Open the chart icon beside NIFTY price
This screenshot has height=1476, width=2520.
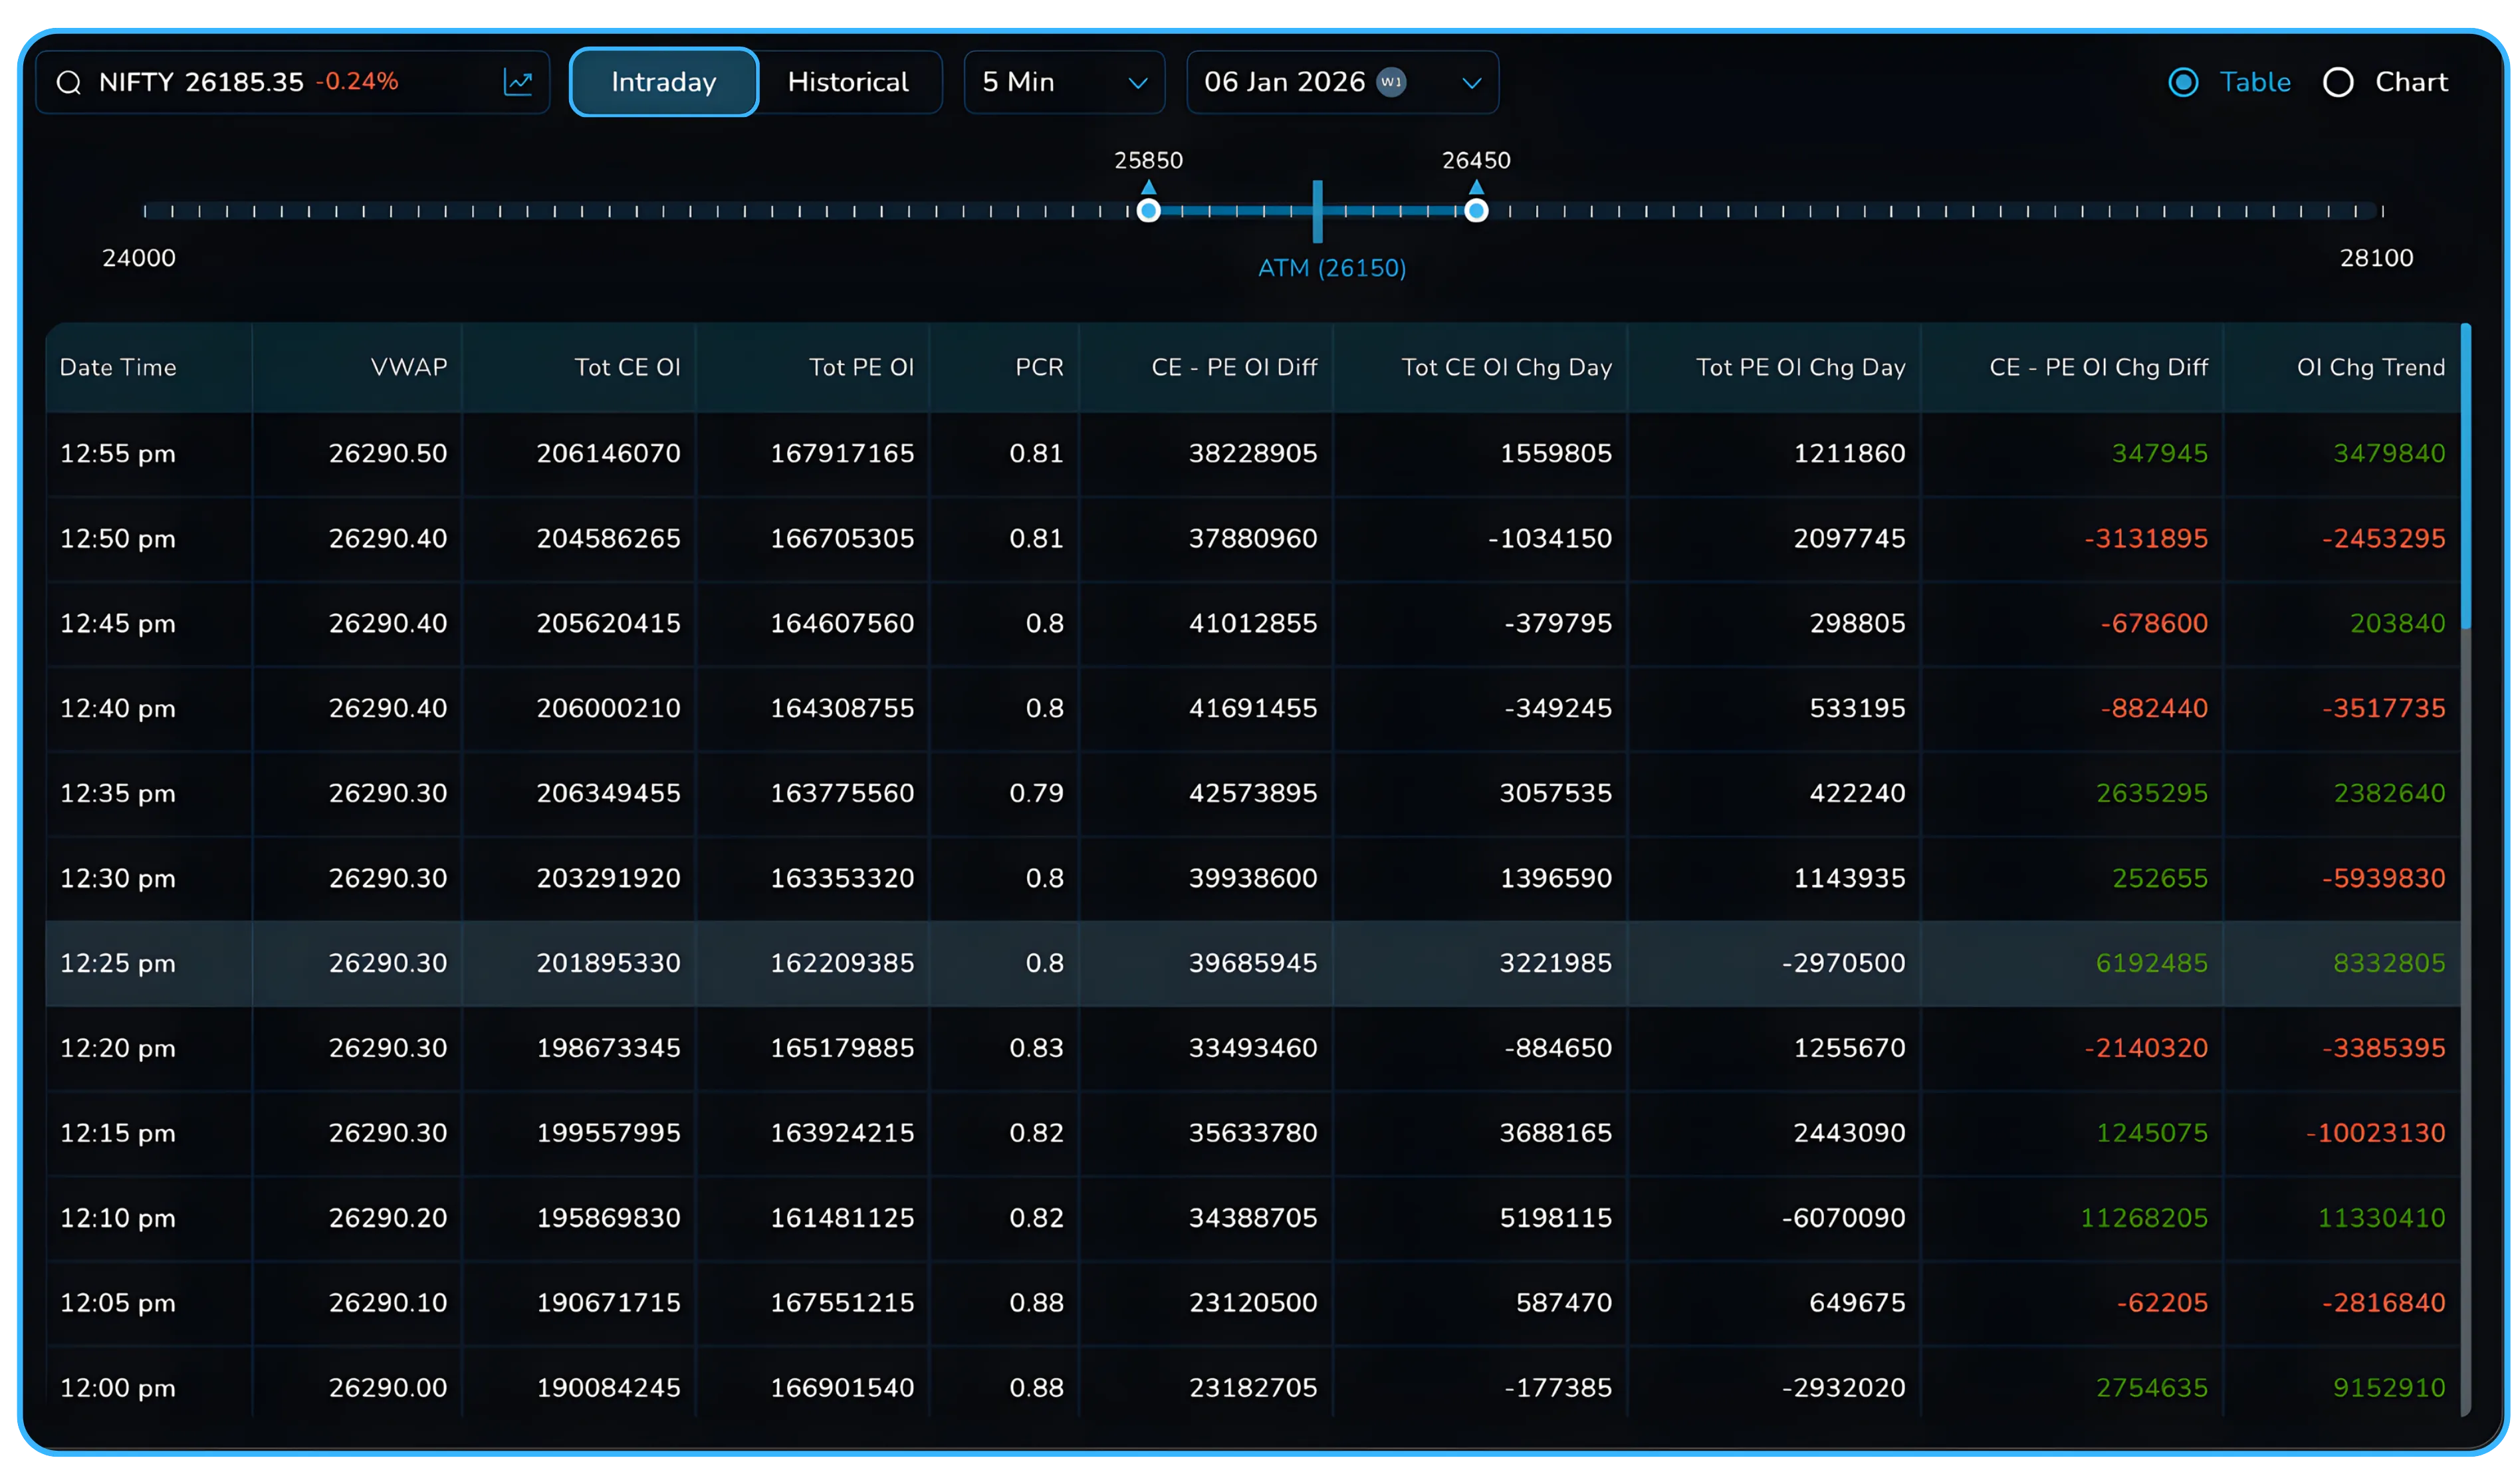click(518, 82)
